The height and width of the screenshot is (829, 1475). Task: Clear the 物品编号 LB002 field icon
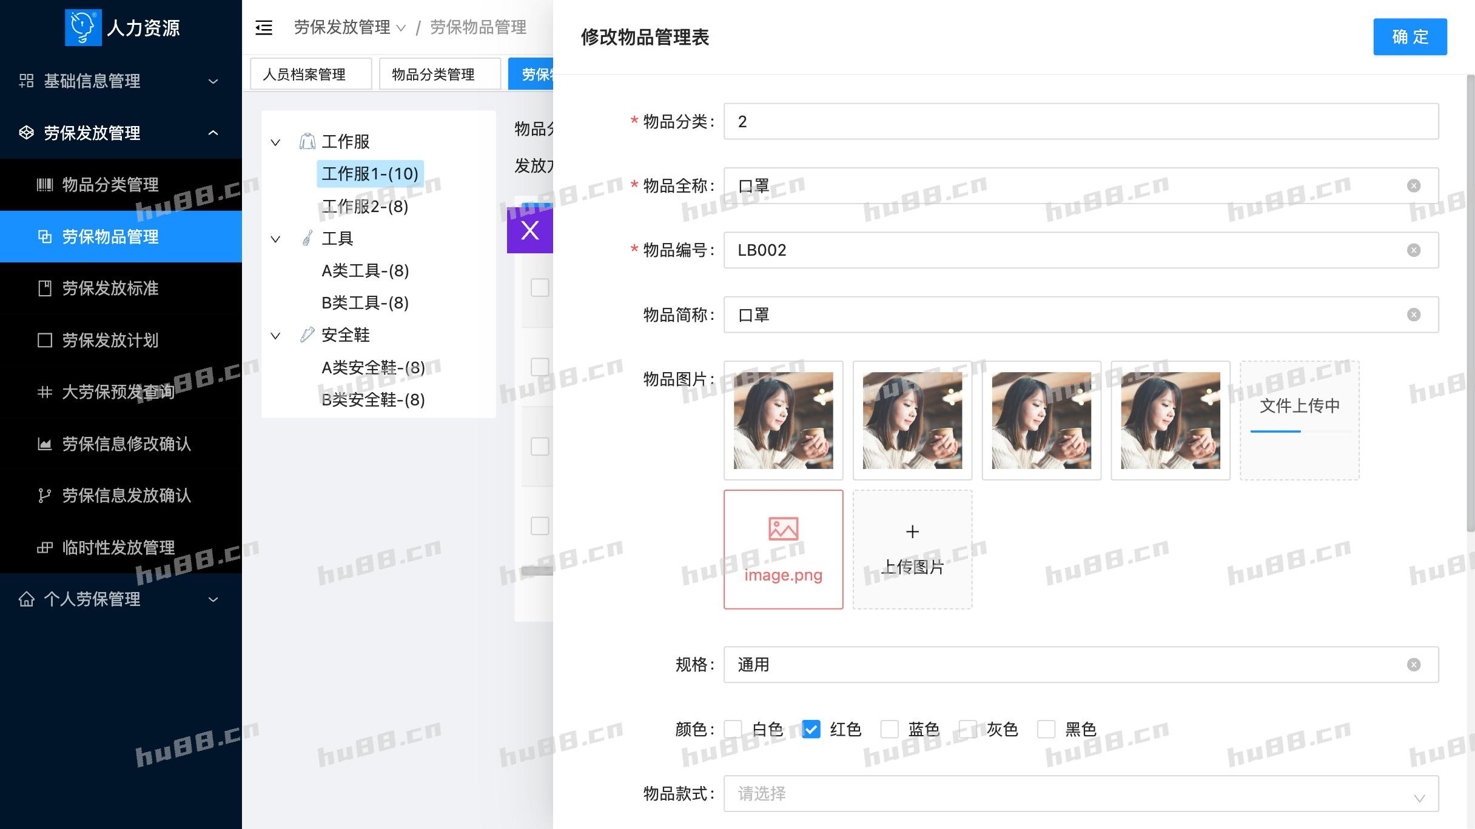click(x=1413, y=250)
